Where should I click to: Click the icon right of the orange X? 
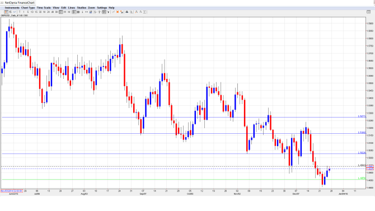point(121,12)
